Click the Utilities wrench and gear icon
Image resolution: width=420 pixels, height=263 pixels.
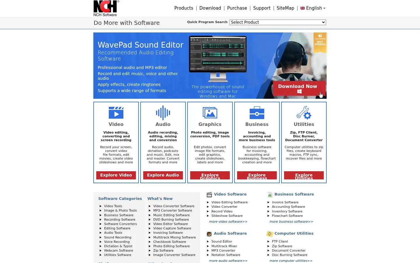(304, 113)
